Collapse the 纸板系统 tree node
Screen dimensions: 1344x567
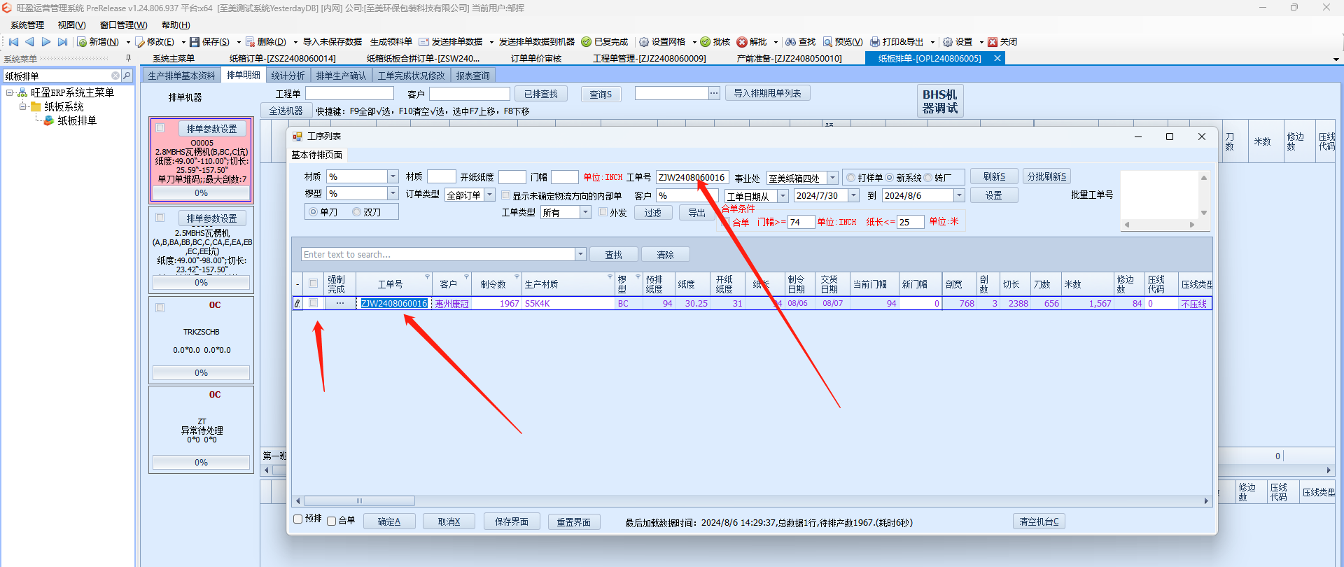click(x=22, y=106)
